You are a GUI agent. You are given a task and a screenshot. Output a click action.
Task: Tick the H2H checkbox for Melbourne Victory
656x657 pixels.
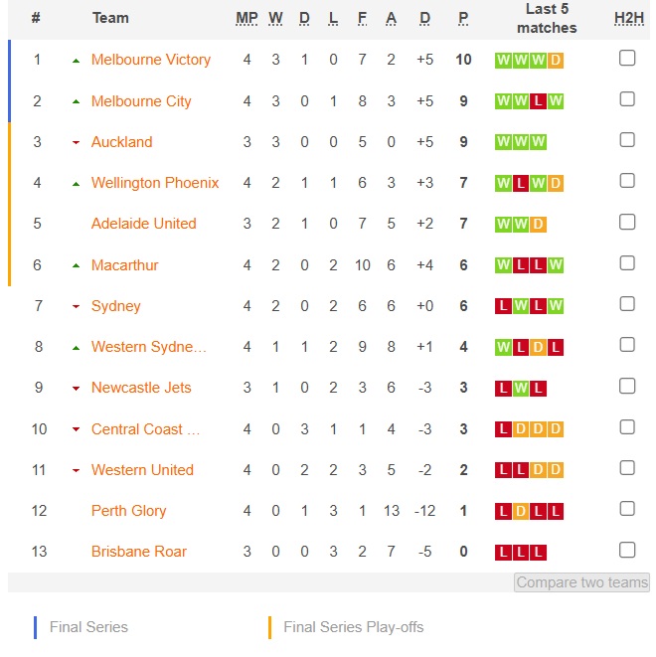click(x=626, y=58)
